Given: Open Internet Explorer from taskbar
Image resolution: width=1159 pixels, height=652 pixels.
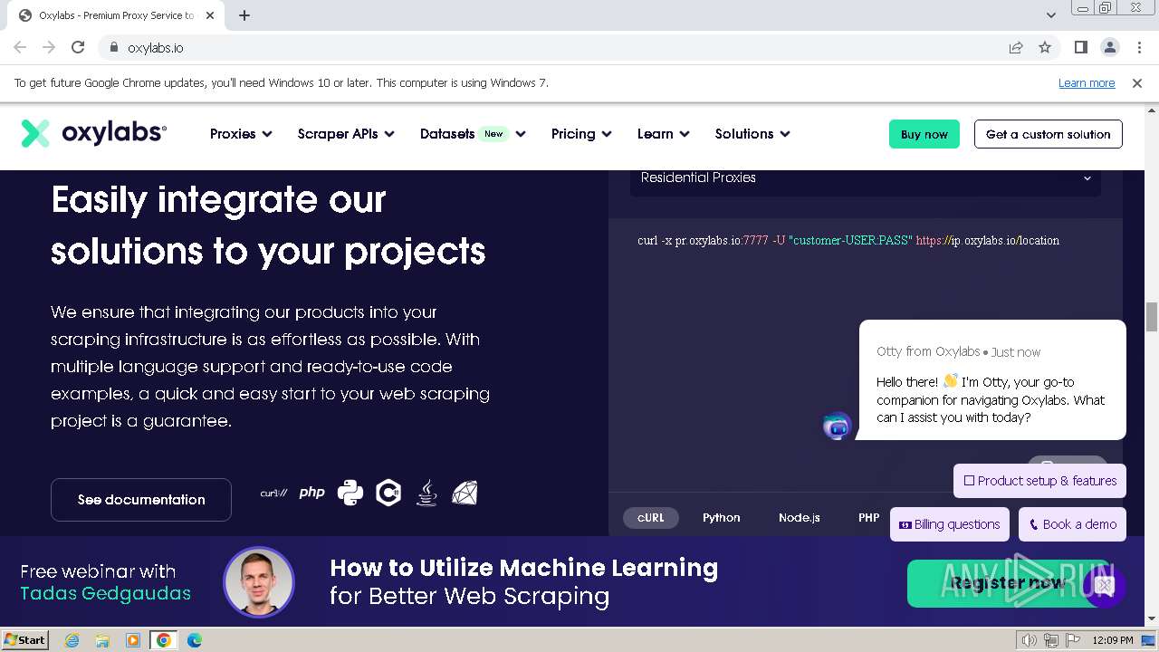Looking at the screenshot, I should click(x=72, y=640).
